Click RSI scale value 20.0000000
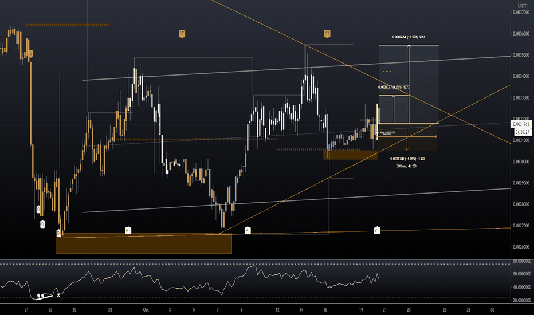The width and height of the screenshot is (534, 315). pos(522,300)
